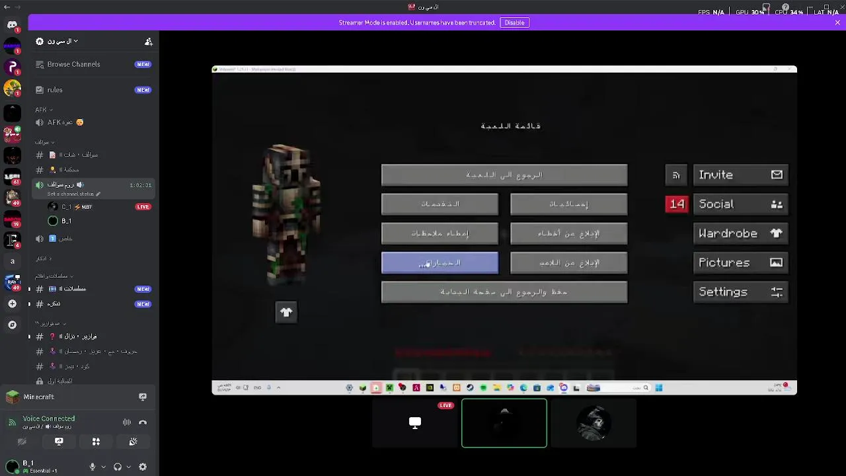Open the server with 61 notifications
Image resolution: width=846 pixels, height=476 pixels.
(x=12, y=176)
